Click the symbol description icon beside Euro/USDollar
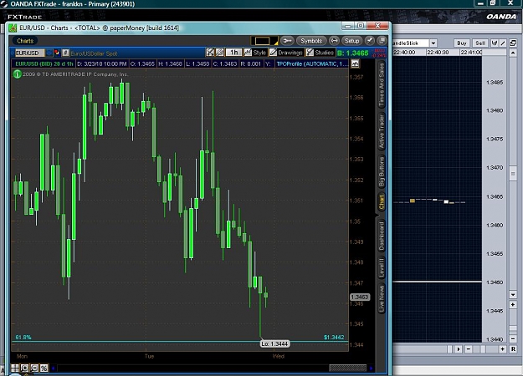The image size is (523, 376). [x=65, y=53]
